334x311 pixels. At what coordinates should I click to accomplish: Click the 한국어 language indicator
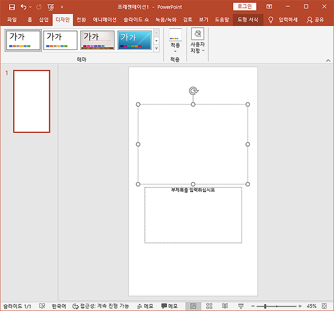[59, 306]
